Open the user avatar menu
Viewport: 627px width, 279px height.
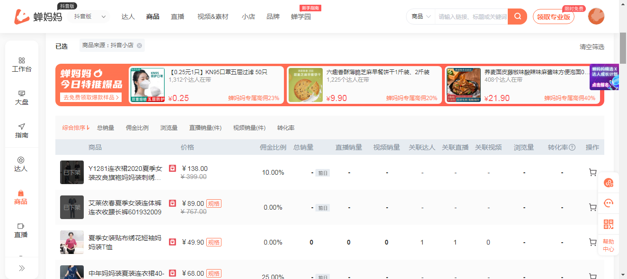coord(596,17)
